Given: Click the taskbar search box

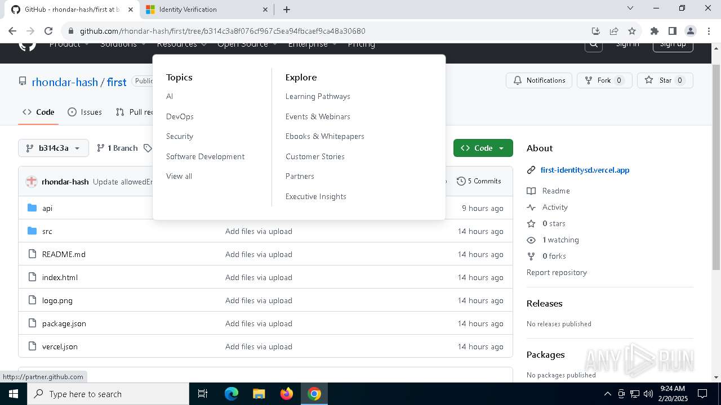Looking at the screenshot, I should tap(108, 394).
